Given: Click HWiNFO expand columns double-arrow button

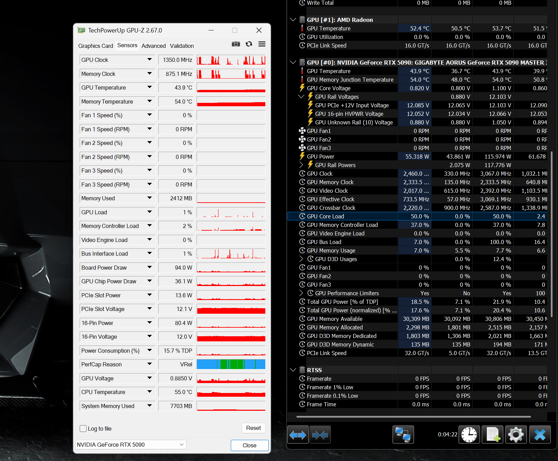Looking at the screenshot, I should tap(298, 435).
